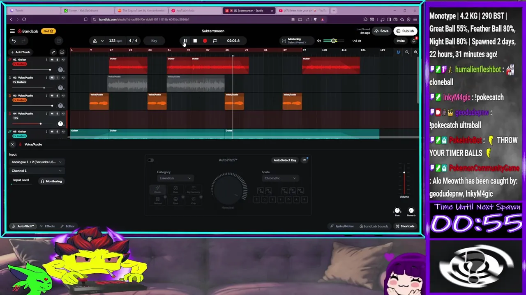
Task: Open the BandLab Sounds panel
Action: pyautogui.click(x=374, y=226)
